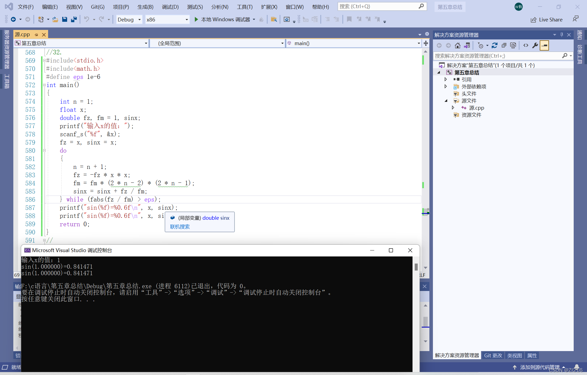The width and height of the screenshot is (587, 375).
Task: Click the search box (Ctrl+Q)
Action: (382, 6)
